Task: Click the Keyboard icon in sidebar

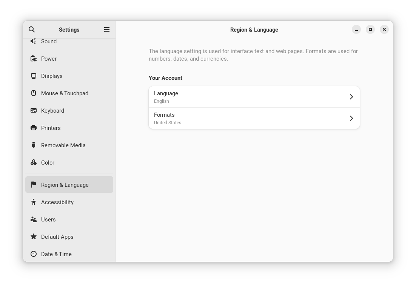Action: coord(34,110)
